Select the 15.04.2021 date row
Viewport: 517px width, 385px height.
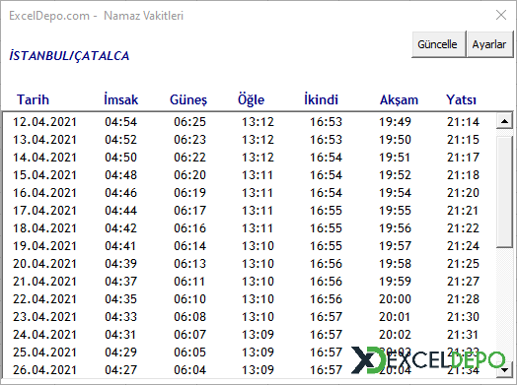point(249,175)
